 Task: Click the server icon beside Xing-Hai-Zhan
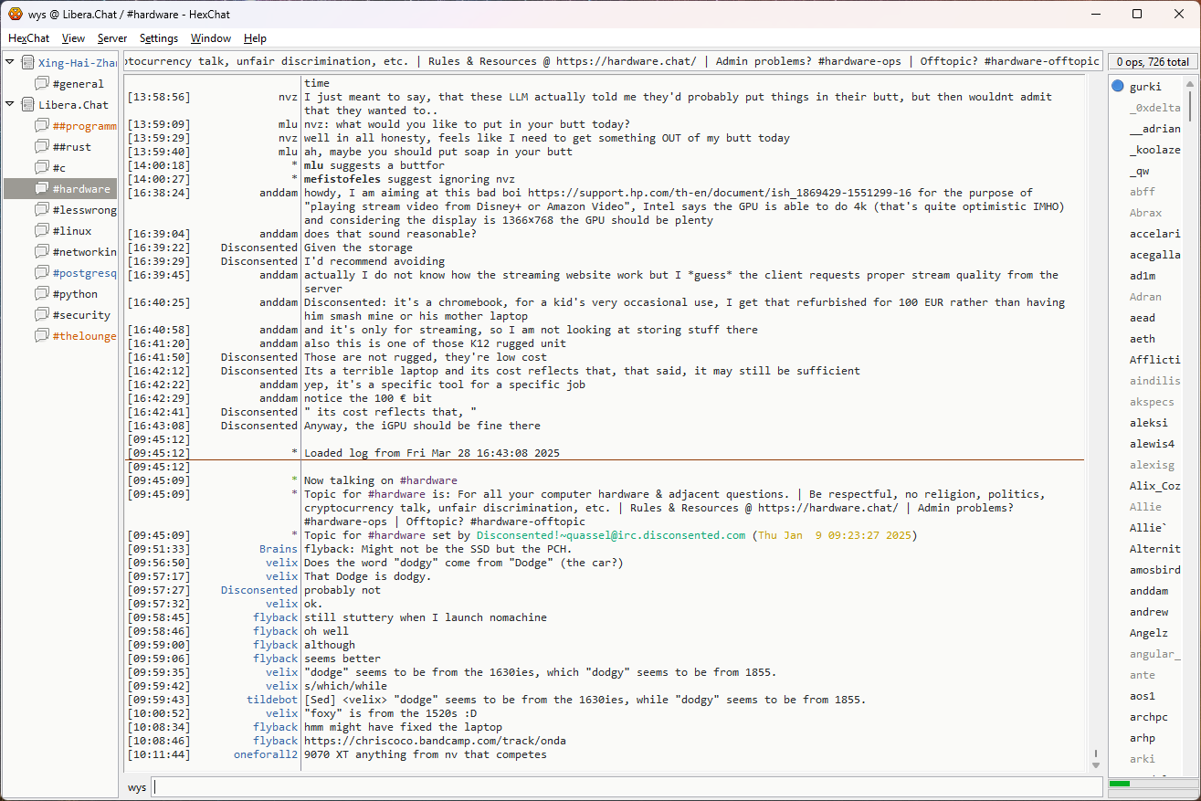pyautogui.click(x=27, y=63)
